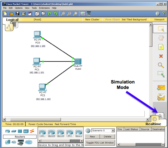Click the Redo green arrow icon
Viewport: 168px width, 148px height.
[55, 14]
